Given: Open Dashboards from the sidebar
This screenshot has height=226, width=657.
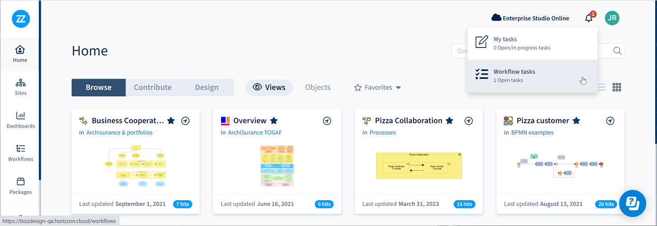Looking at the screenshot, I should [x=21, y=120].
